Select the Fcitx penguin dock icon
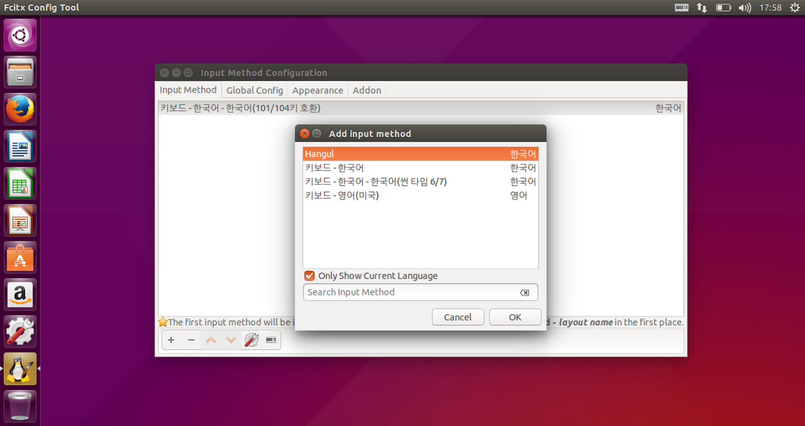 click(x=20, y=369)
